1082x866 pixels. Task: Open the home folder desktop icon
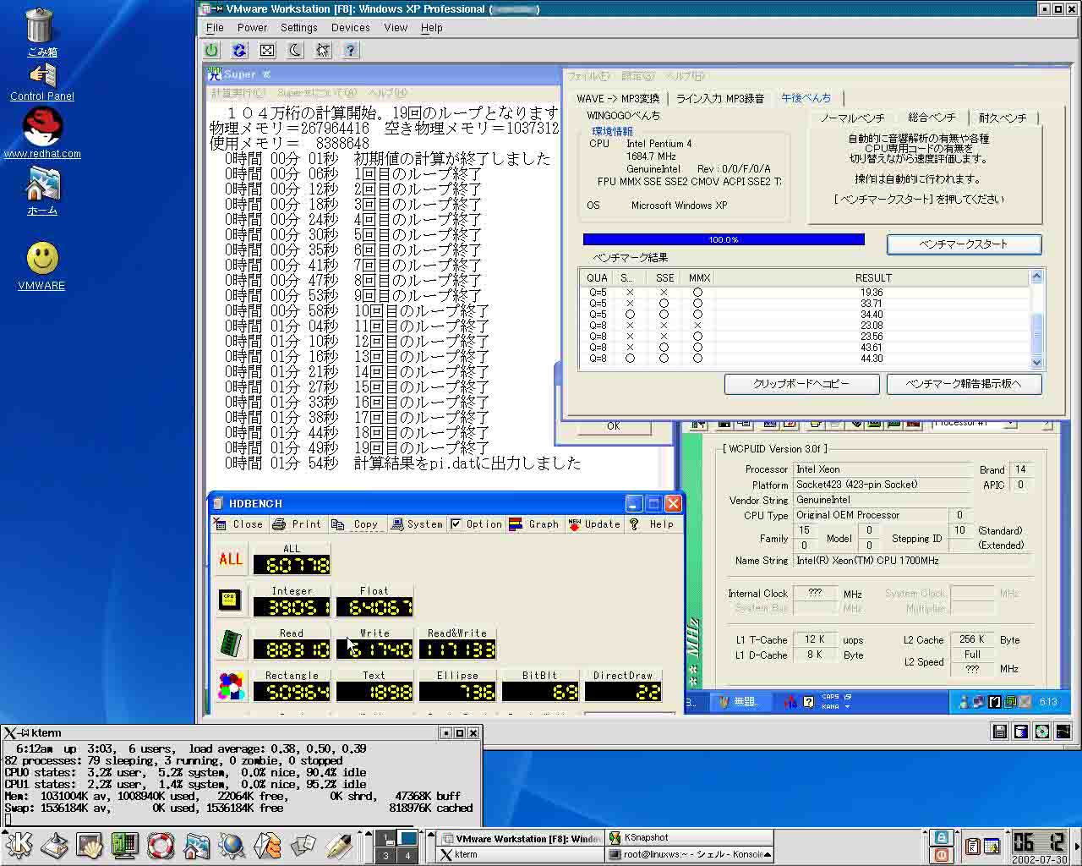[42, 190]
